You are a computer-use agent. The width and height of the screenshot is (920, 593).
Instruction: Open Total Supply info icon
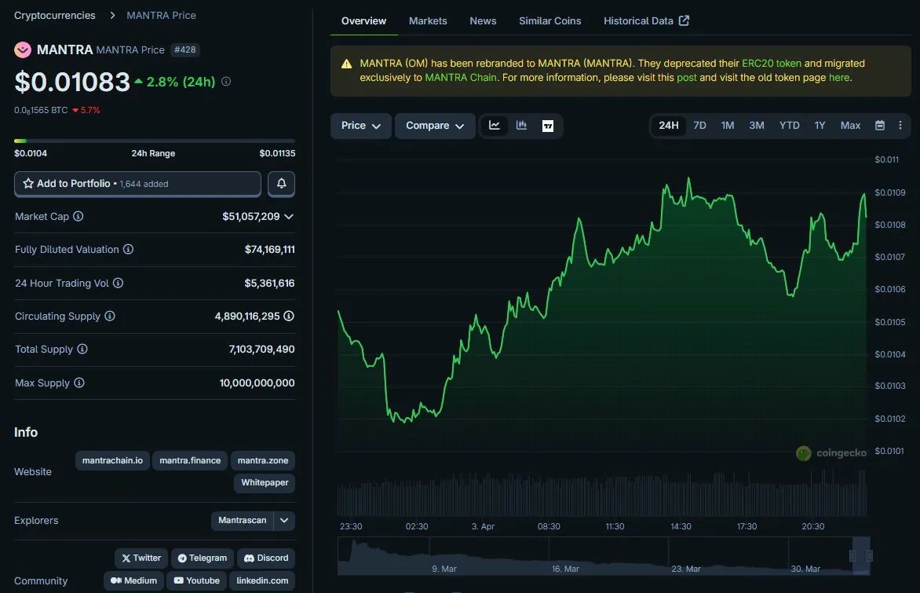pyautogui.click(x=82, y=349)
